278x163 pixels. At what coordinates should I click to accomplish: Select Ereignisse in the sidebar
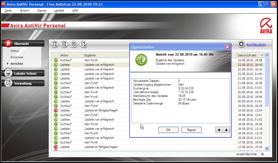tap(17, 57)
